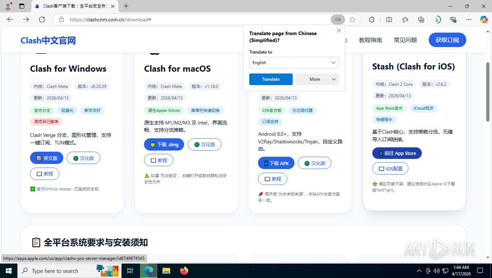Open Task View on taskbar
Image resolution: width=492 pixels, height=278 pixels.
[x=130, y=271]
